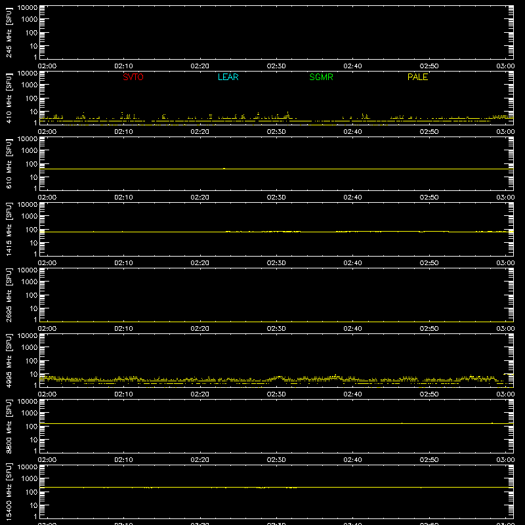Click the 1000 tick value on 410 MHz axis

pos(30,85)
